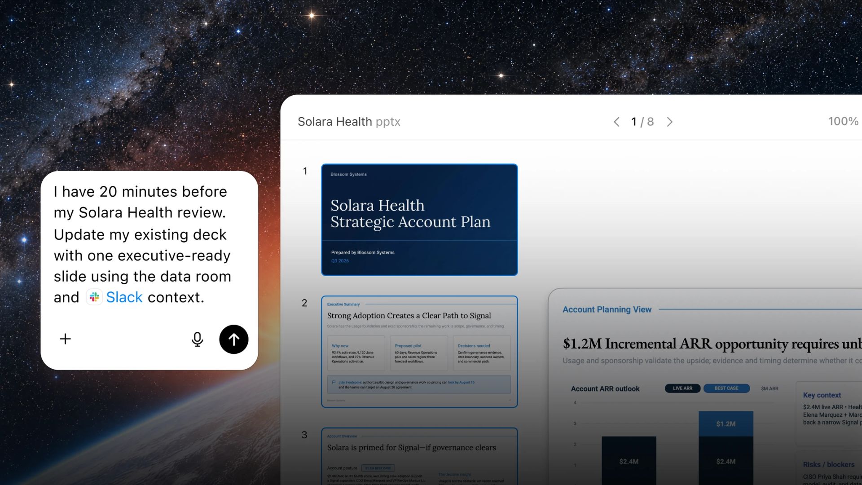Go to previous slide with left chevron
The width and height of the screenshot is (862, 485).
click(617, 122)
